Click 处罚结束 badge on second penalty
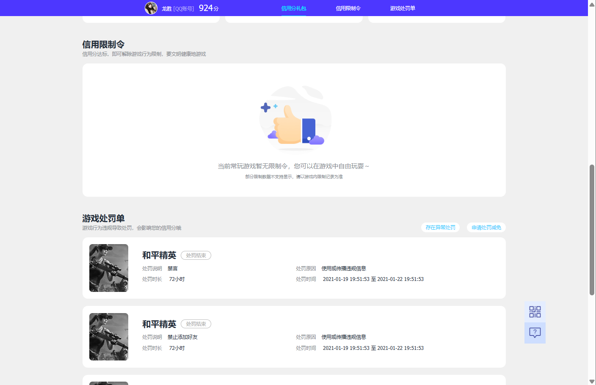Image resolution: width=596 pixels, height=385 pixels. [x=196, y=324]
